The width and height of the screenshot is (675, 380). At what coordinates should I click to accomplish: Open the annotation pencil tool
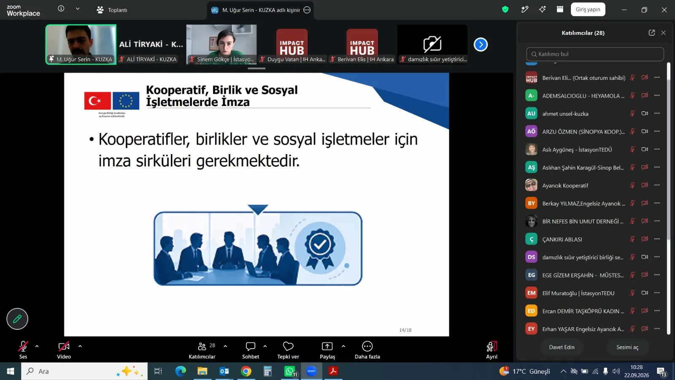click(x=17, y=319)
